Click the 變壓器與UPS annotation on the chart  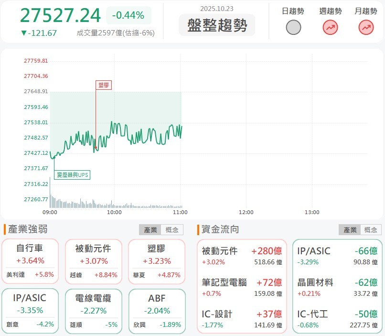point(72,175)
